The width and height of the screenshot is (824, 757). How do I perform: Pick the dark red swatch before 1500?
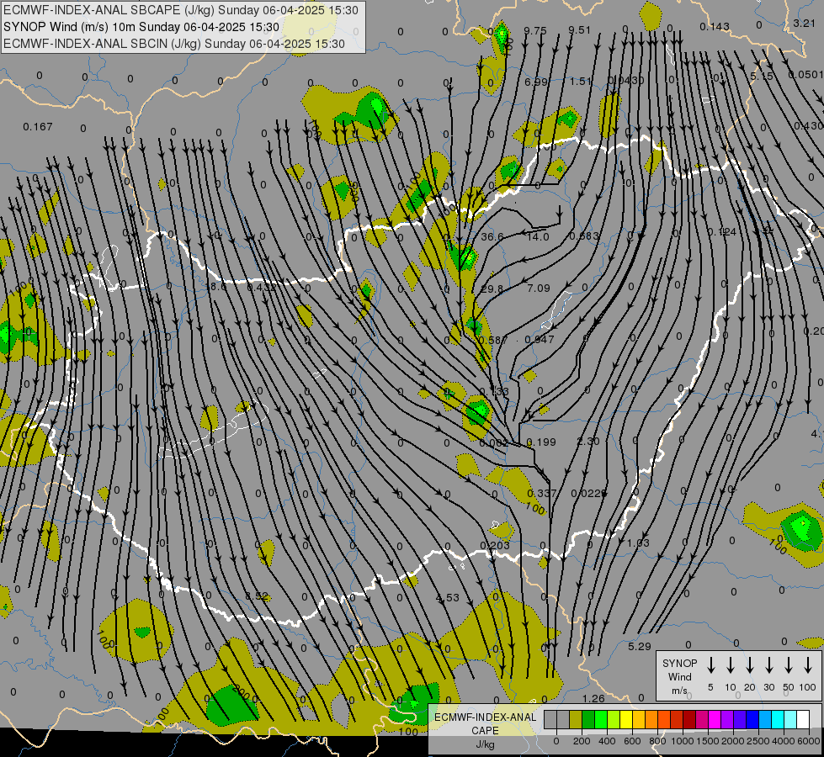pos(689,719)
